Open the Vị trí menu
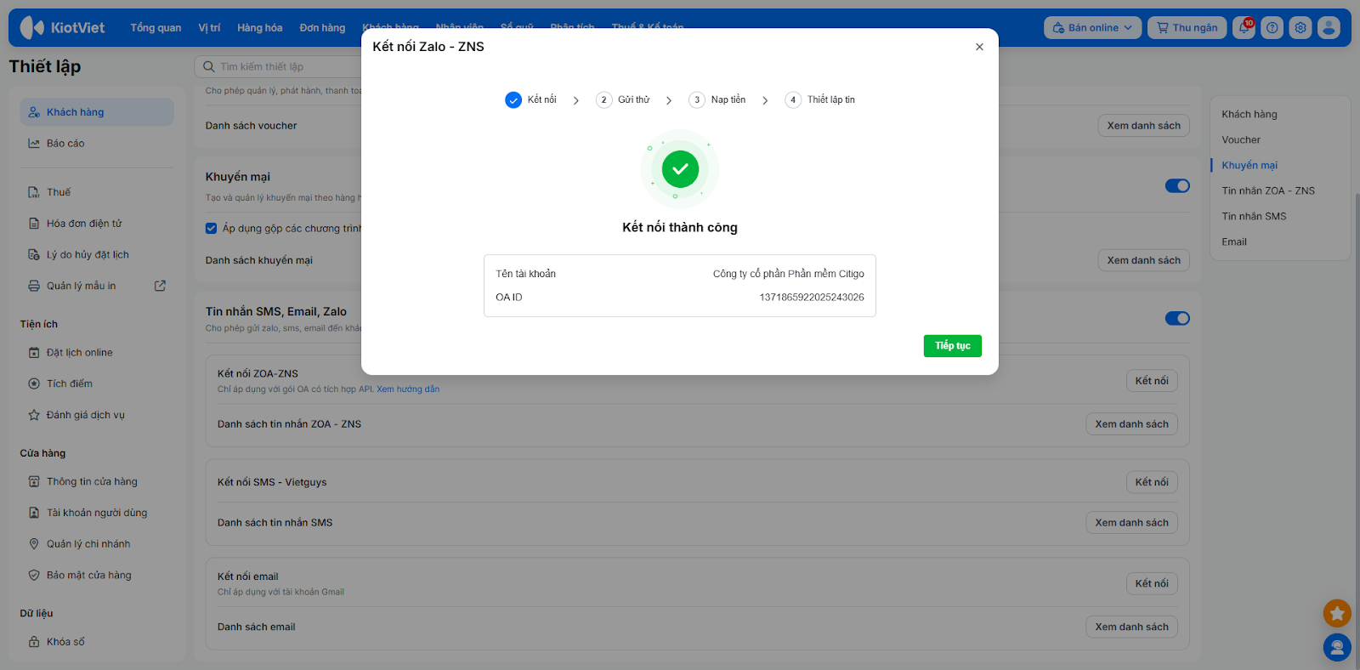Screen dimensions: 1360x670 [x=209, y=28]
